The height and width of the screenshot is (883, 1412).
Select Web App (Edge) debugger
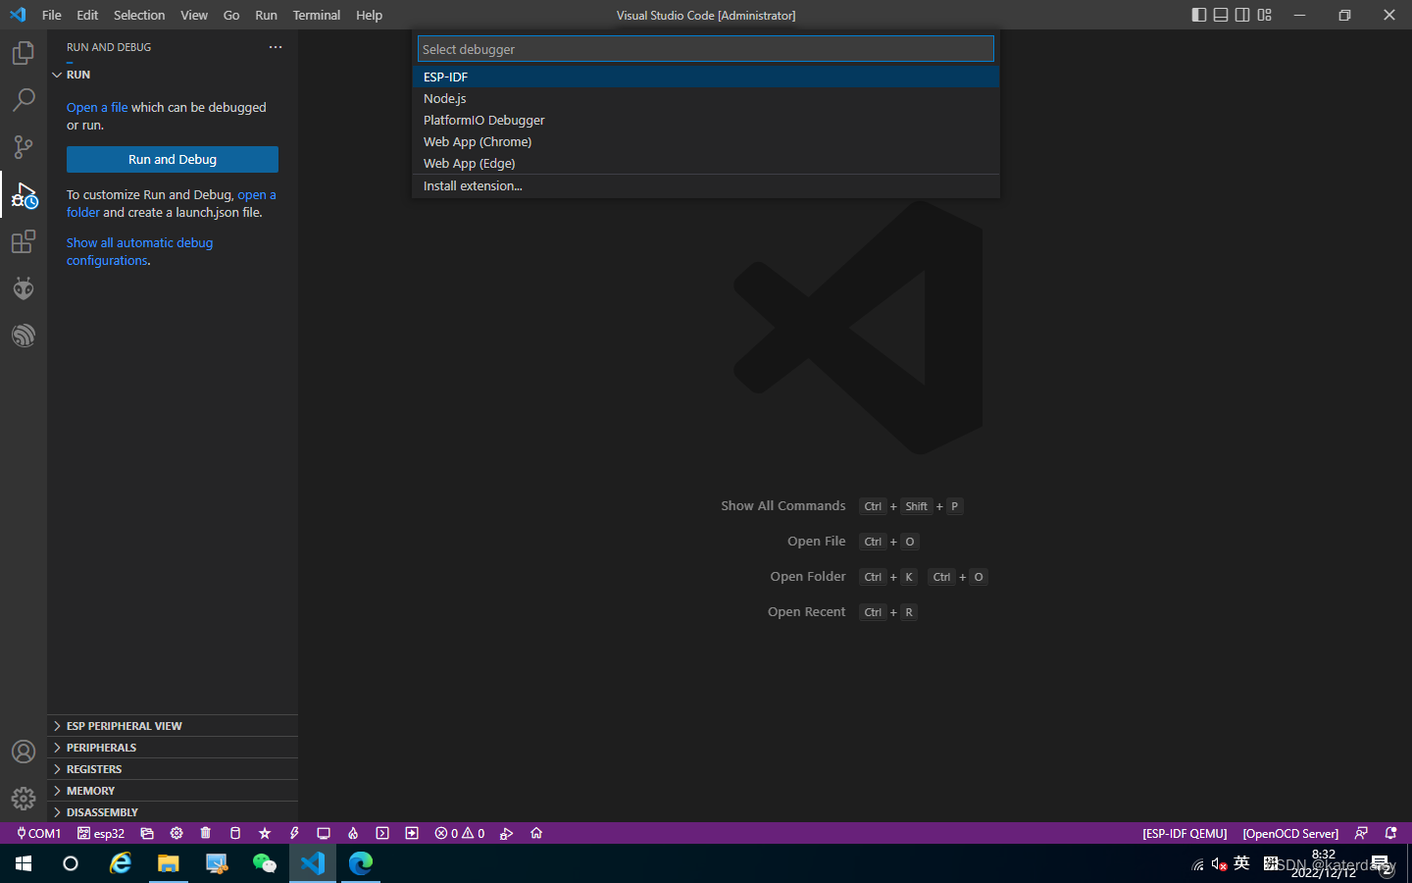[x=706, y=163]
